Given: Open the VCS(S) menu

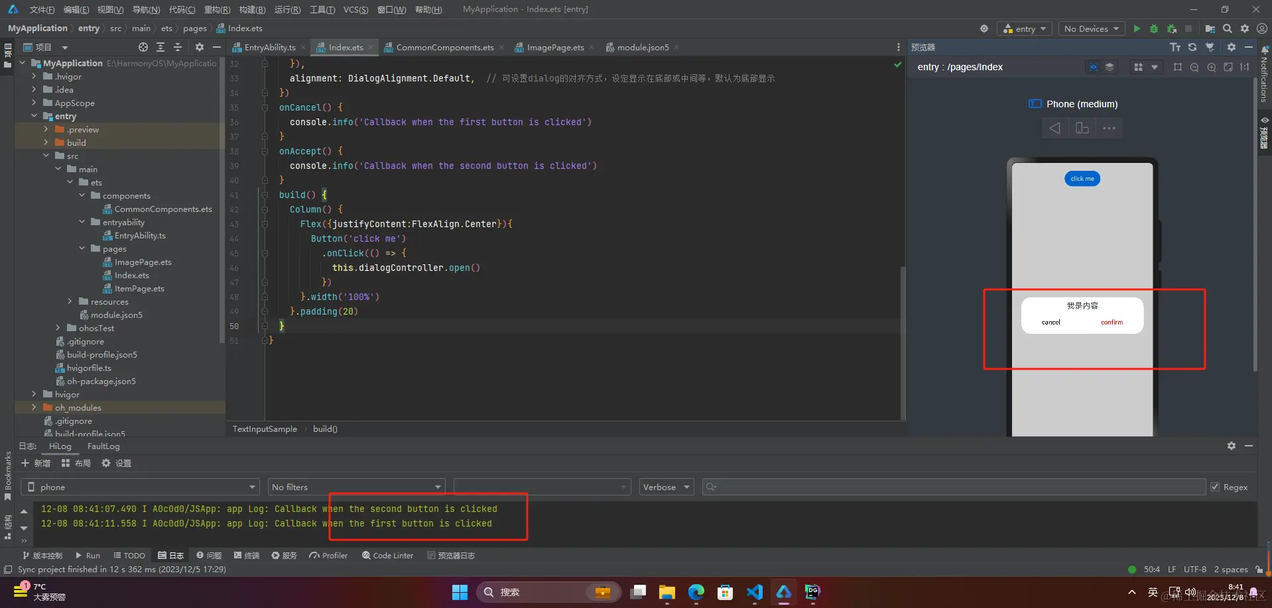Looking at the screenshot, I should coord(355,9).
